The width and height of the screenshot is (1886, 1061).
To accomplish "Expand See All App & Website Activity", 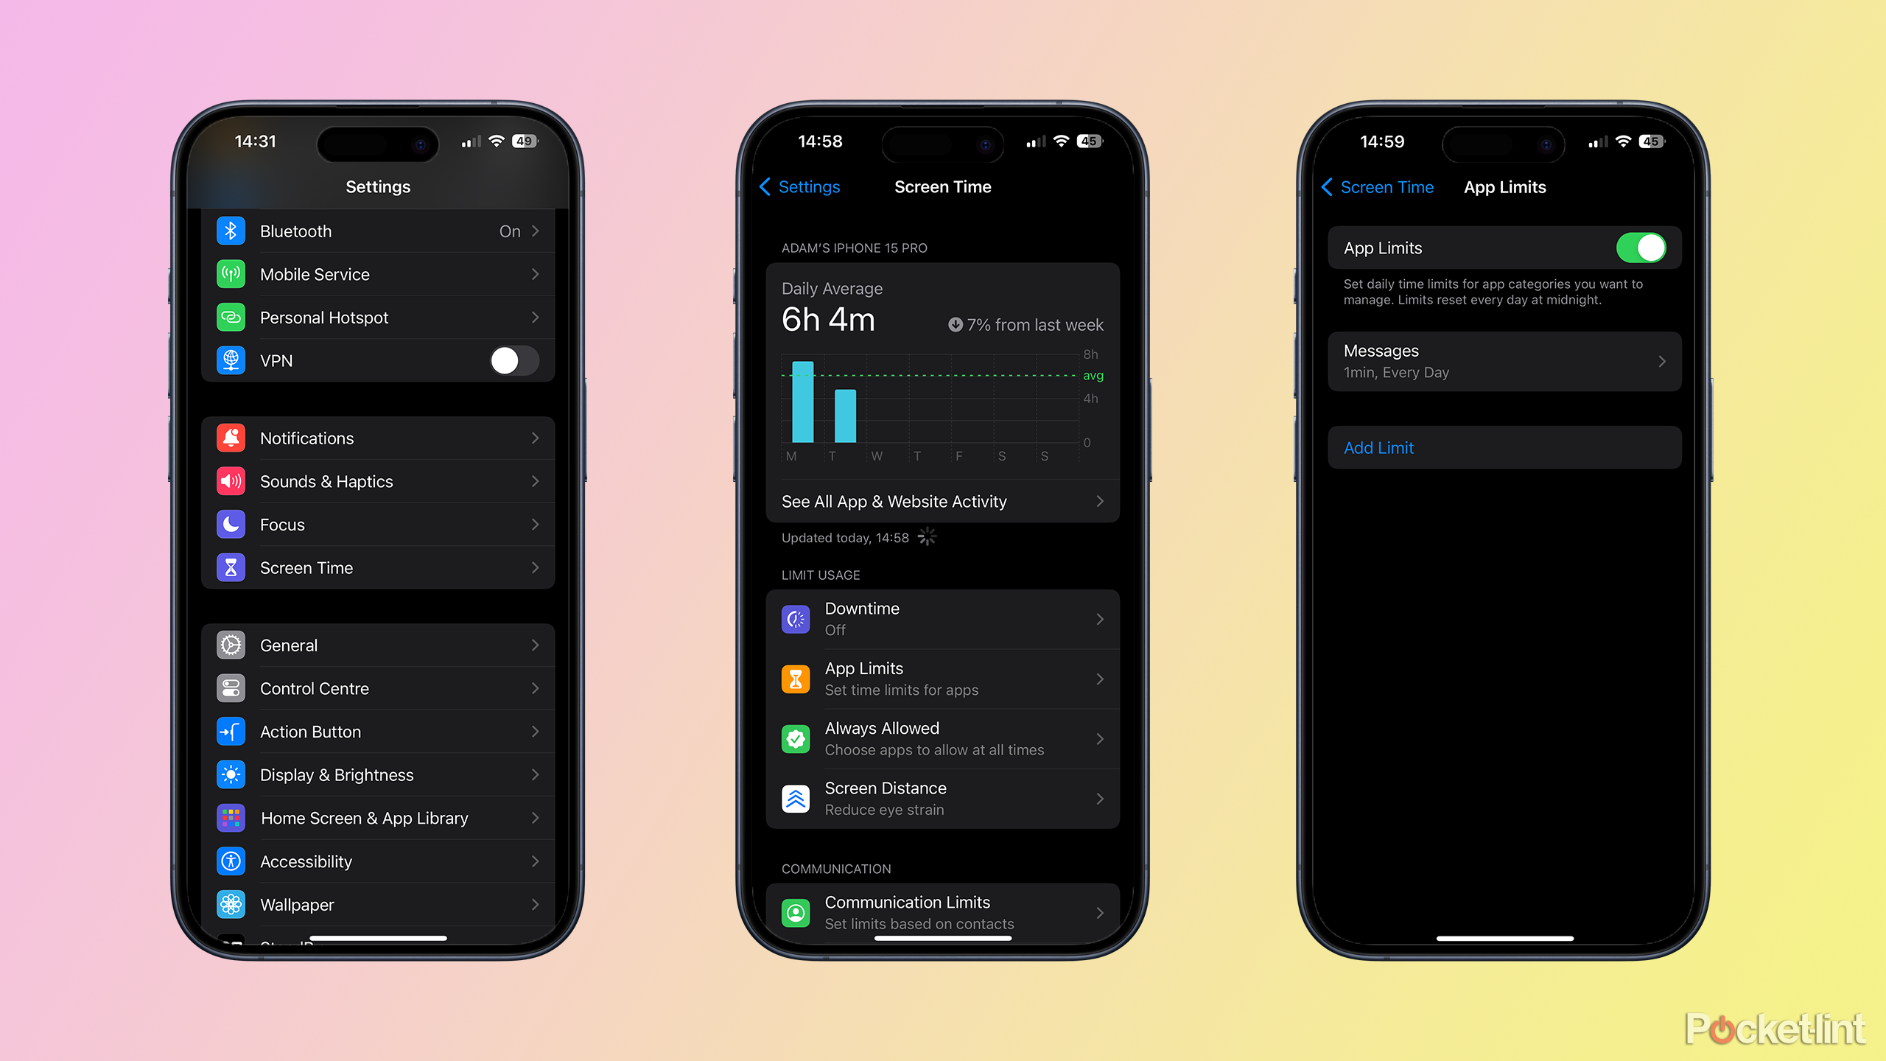I will pyautogui.click(x=943, y=501).
